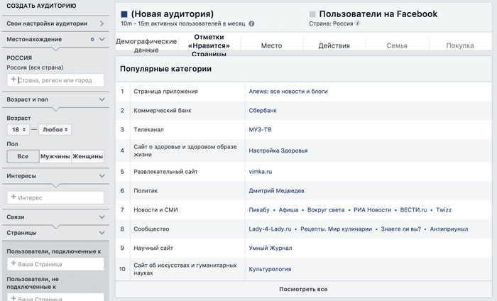Collapse the Интересы section chevron
Screen dimensions: 497x301
102,176
